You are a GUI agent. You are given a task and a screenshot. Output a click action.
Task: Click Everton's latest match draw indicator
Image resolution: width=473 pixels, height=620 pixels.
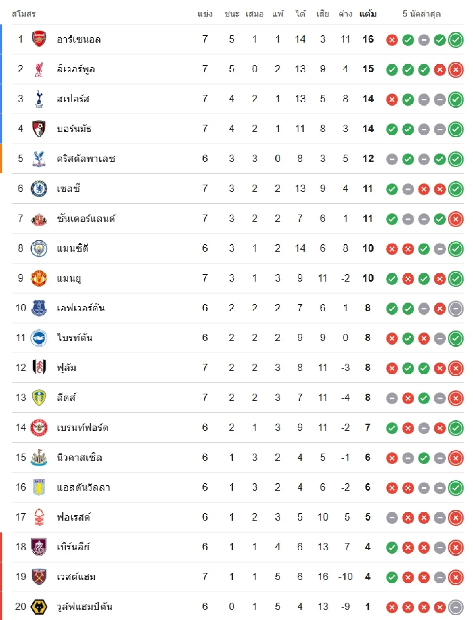coord(456,309)
